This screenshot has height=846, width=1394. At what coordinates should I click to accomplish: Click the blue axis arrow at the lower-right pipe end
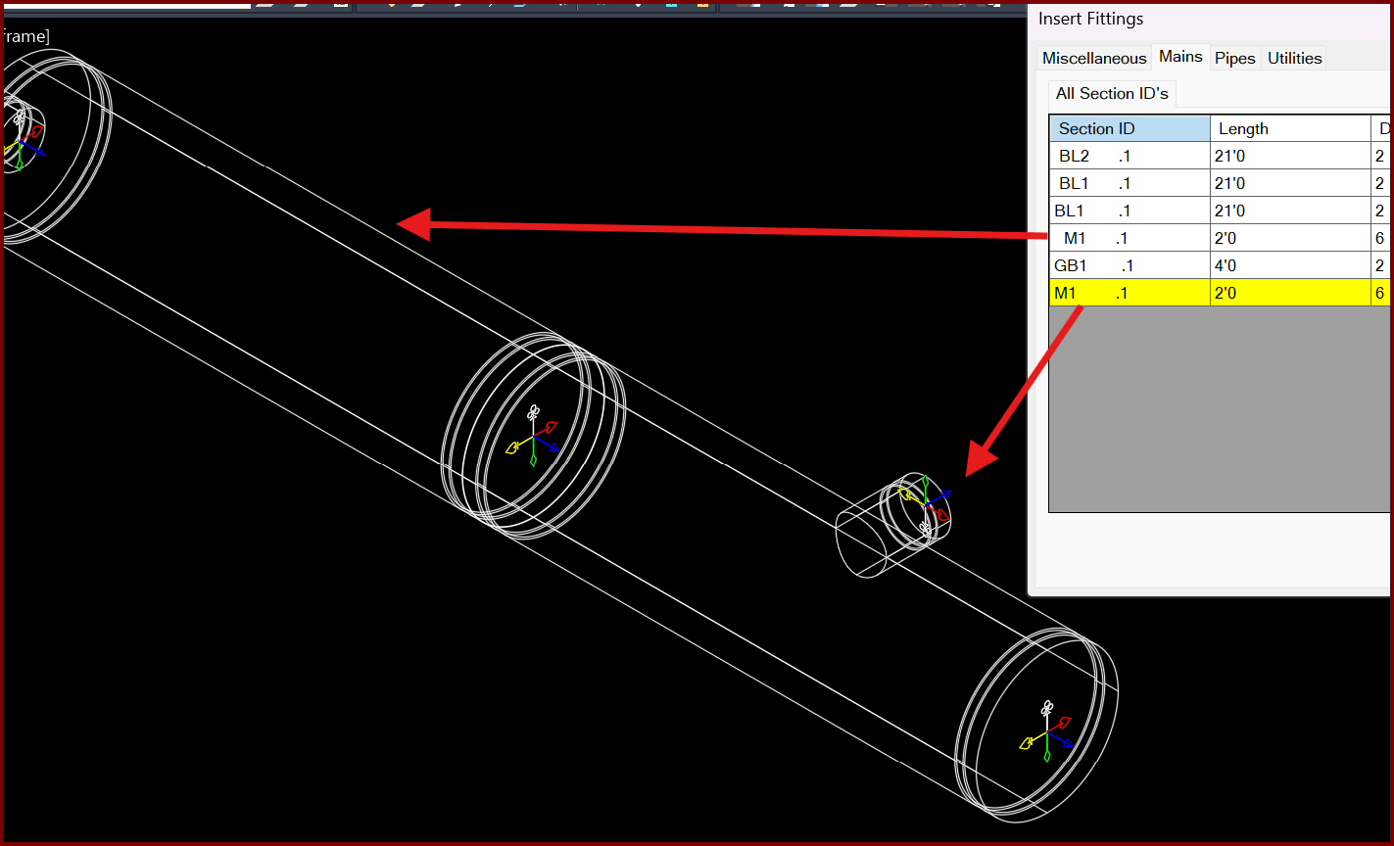point(1066,743)
